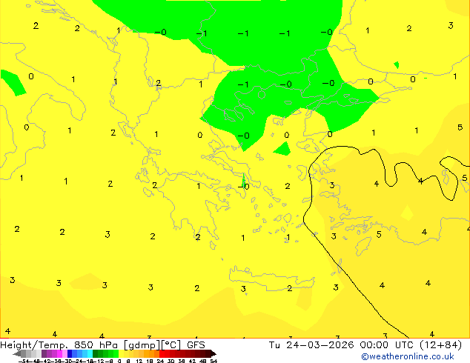Click the '24' legend scale label
The height and width of the screenshot is (363, 470).
click(x=160, y=361)
